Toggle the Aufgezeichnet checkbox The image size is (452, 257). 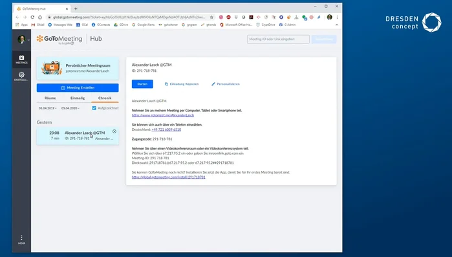pos(94,108)
